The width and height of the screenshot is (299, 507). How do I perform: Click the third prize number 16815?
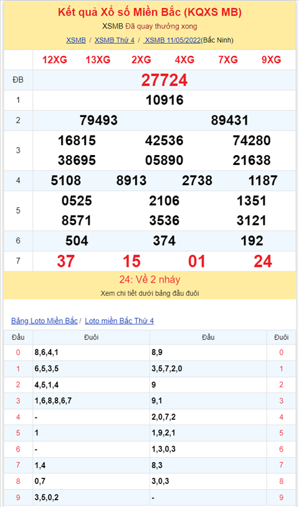(x=77, y=141)
